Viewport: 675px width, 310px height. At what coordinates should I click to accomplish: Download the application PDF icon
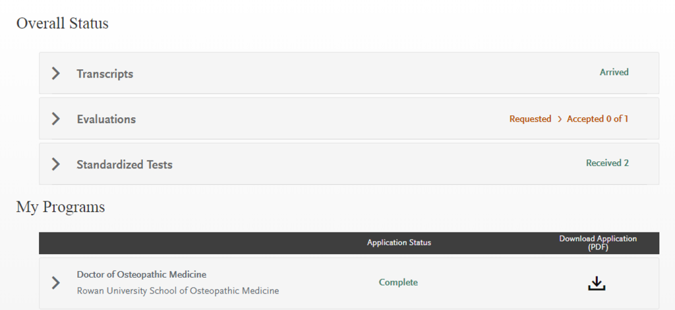pos(597,283)
